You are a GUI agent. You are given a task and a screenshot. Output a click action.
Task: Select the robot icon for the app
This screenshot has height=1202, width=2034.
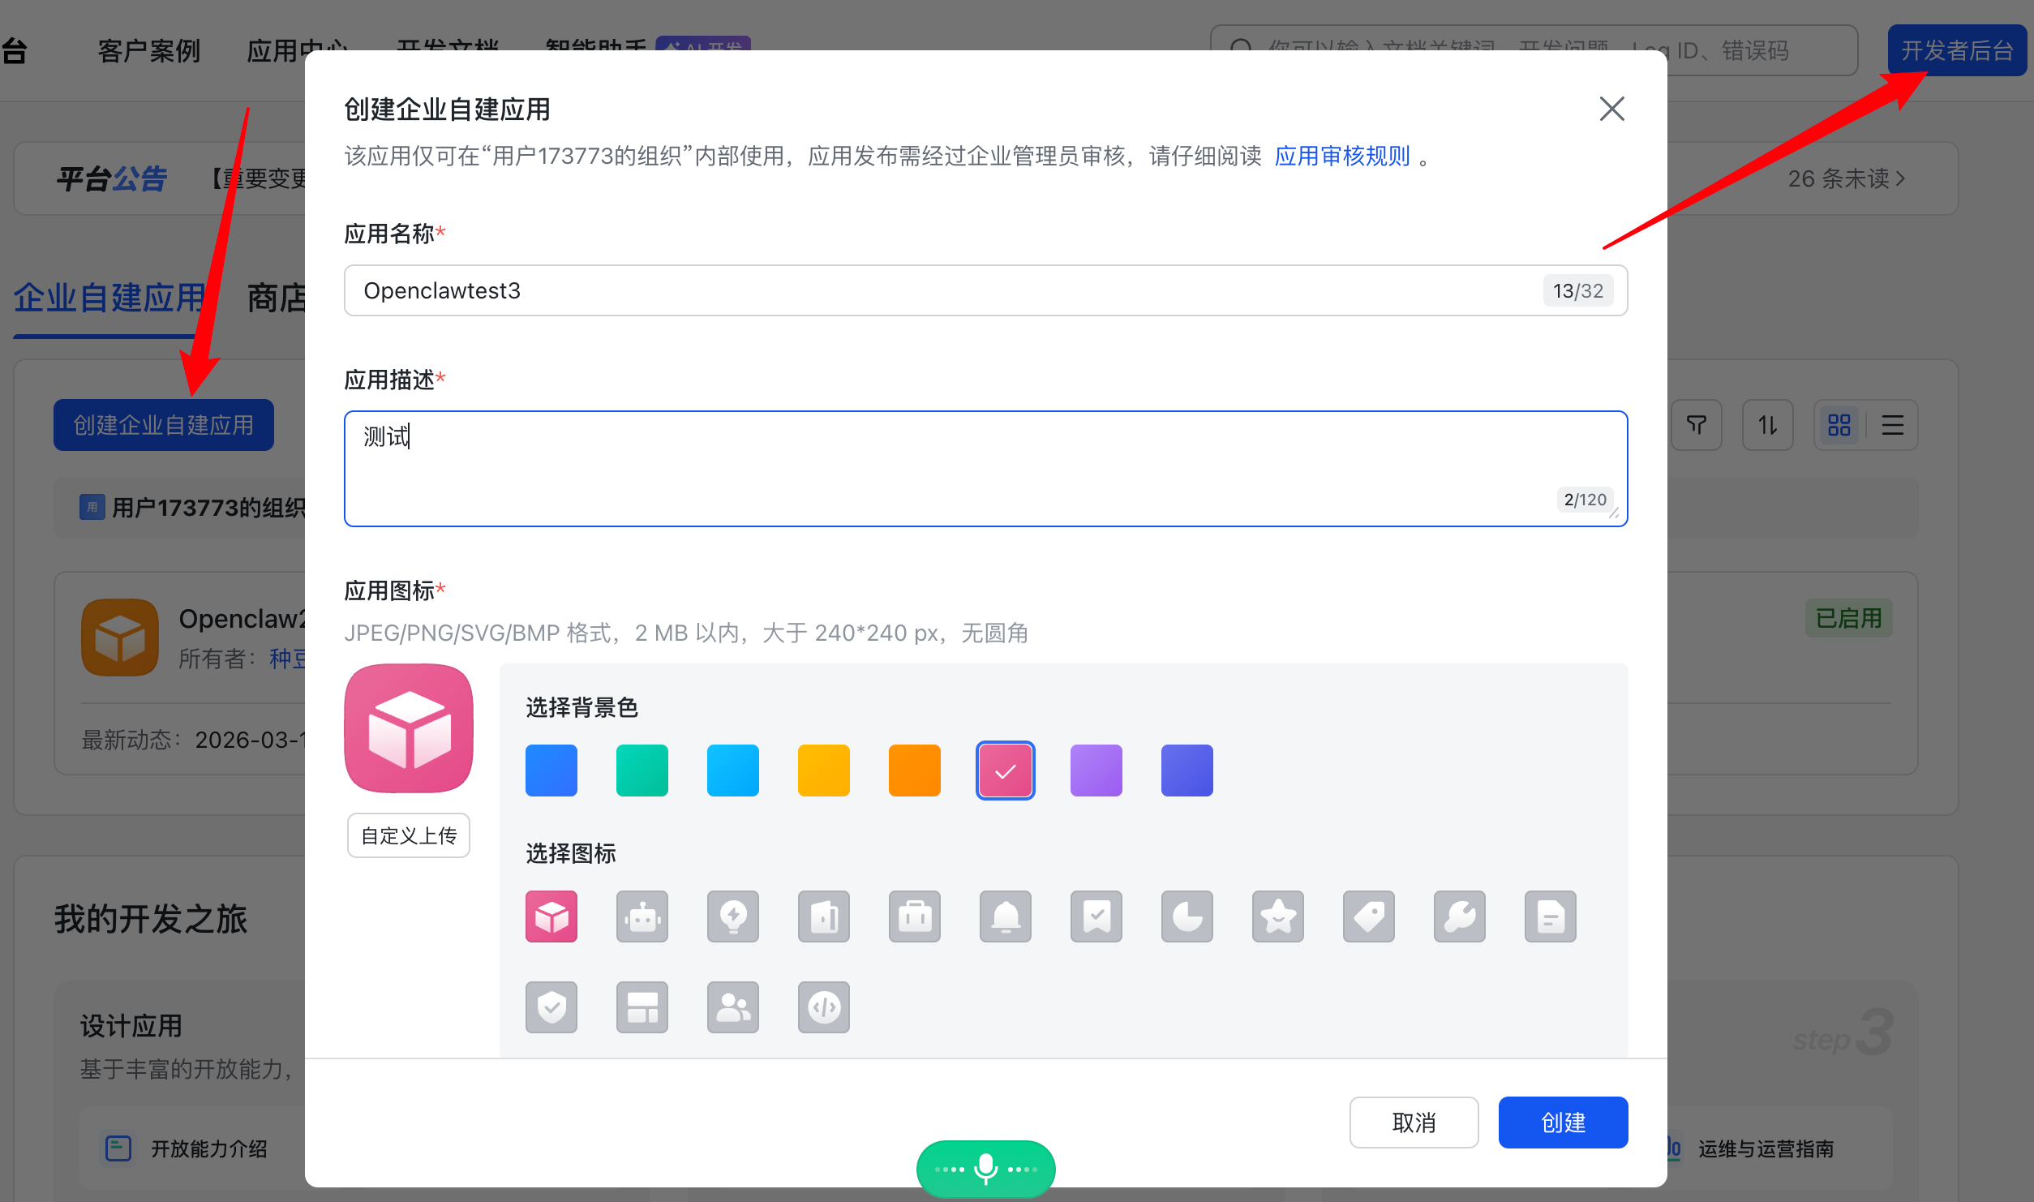coord(642,917)
